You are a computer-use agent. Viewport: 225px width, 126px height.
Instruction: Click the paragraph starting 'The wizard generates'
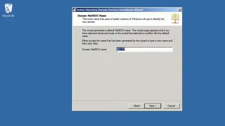pyautogui.click(x=126, y=33)
